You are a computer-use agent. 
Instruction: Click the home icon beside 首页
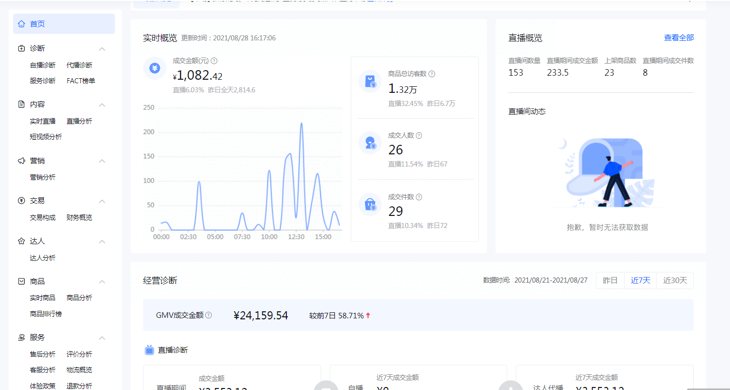[x=21, y=24]
